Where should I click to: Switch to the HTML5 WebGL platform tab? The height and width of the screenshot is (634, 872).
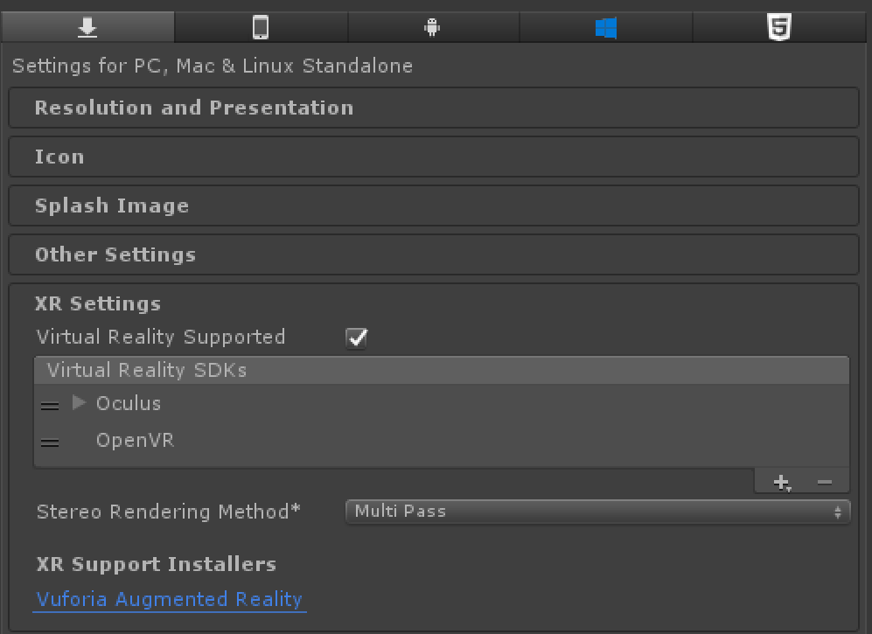point(778,28)
